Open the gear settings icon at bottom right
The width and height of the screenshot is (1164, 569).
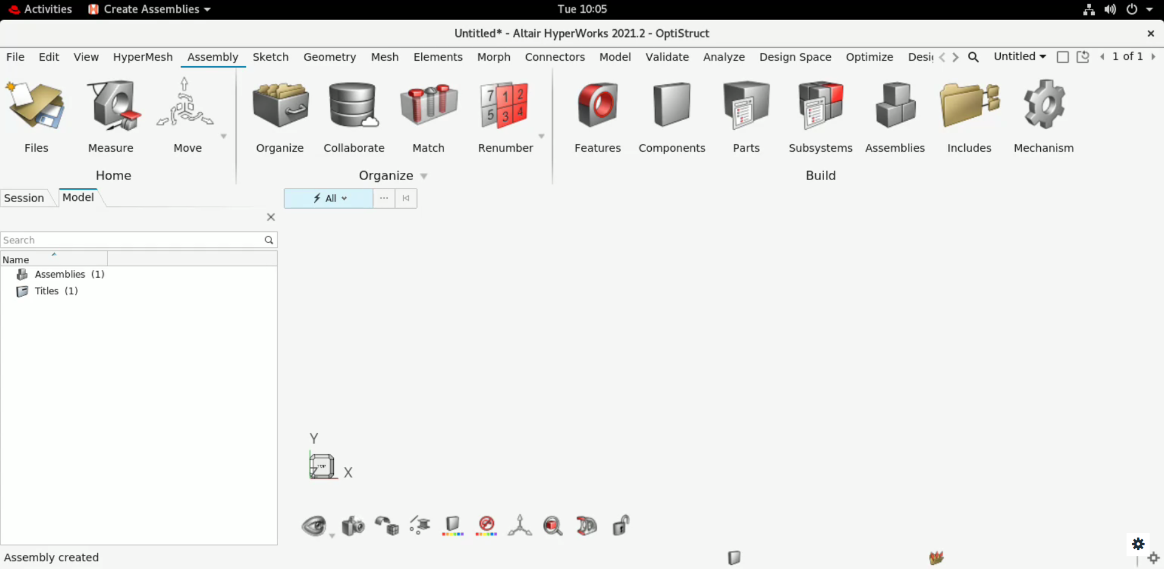click(x=1138, y=544)
